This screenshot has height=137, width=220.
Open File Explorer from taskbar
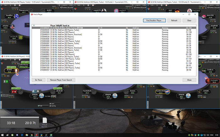pyautogui.click(x=27, y=135)
